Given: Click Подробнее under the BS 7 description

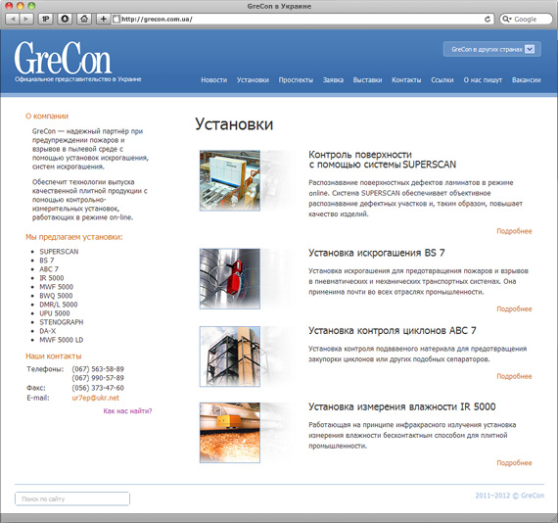Looking at the screenshot, I should point(514,309).
